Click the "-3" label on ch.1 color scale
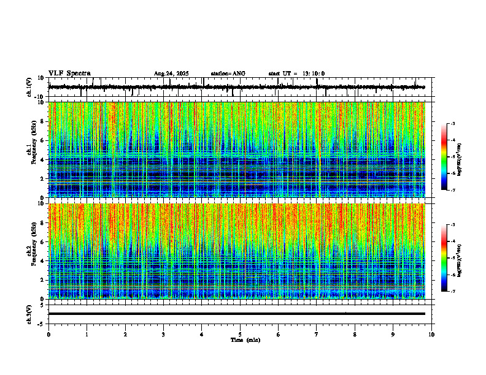The height and width of the screenshot is (375, 486). [x=453, y=123]
